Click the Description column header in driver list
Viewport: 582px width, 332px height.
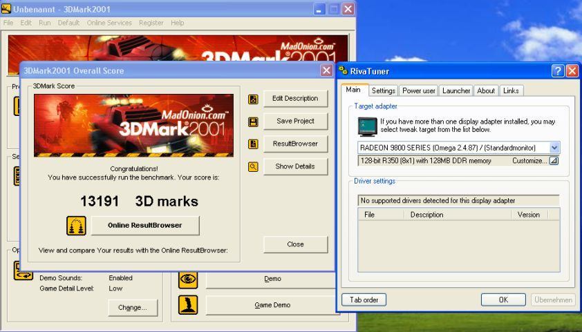[458, 215]
